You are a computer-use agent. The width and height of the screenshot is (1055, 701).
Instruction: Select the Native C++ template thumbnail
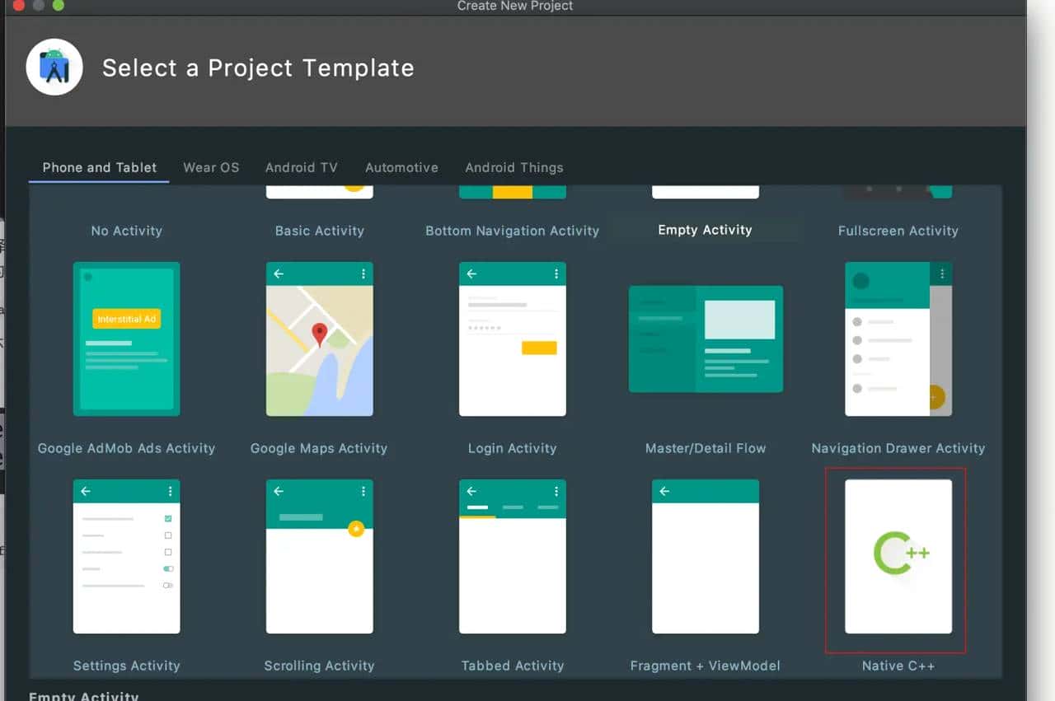898,557
